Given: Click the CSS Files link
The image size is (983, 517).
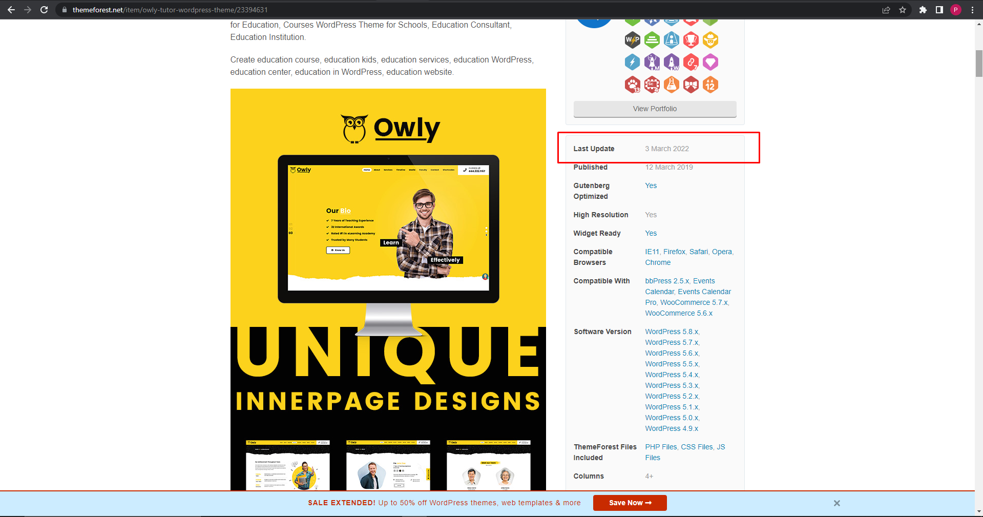Looking at the screenshot, I should (697, 447).
